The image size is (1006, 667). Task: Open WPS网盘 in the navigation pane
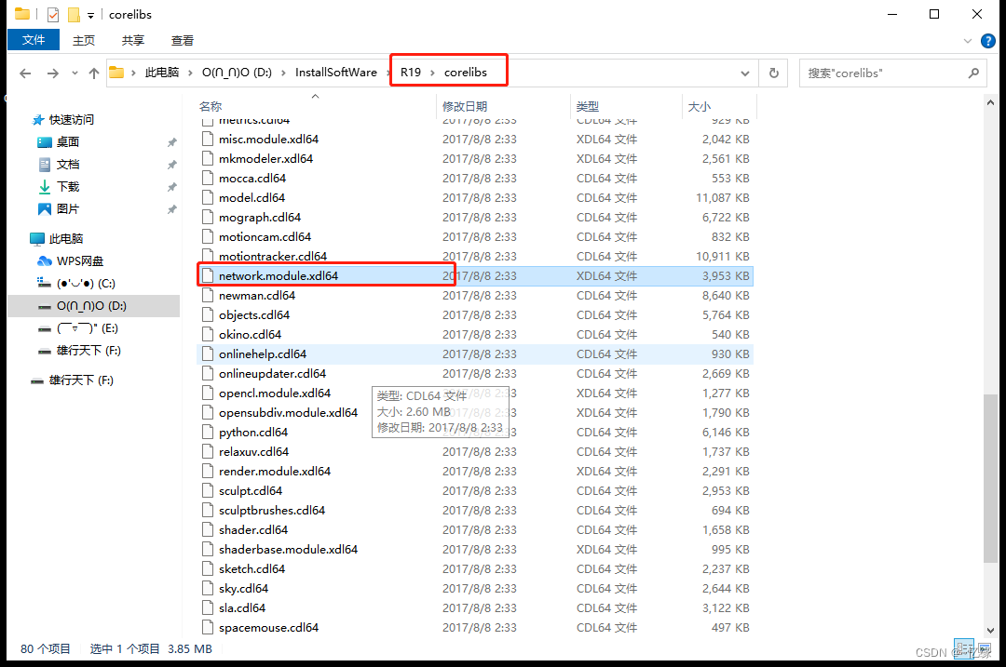79,261
